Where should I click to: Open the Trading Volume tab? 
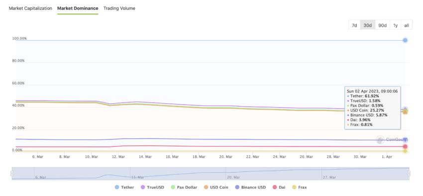click(x=119, y=8)
